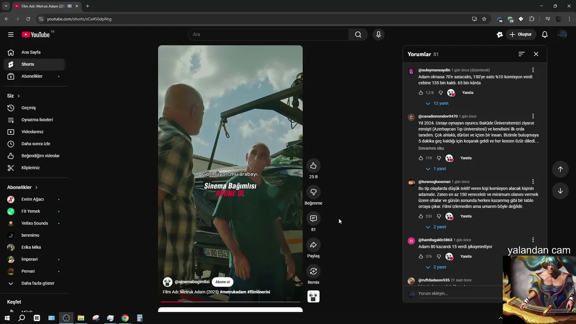Open Windows Start menu
Screen dimensions: 576x324
click(7, 318)
